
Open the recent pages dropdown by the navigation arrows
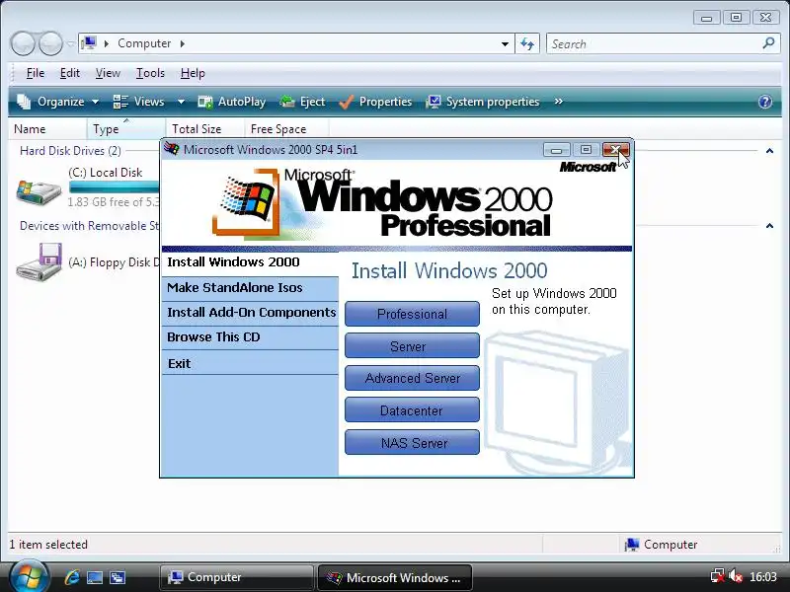click(x=70, y=43)
